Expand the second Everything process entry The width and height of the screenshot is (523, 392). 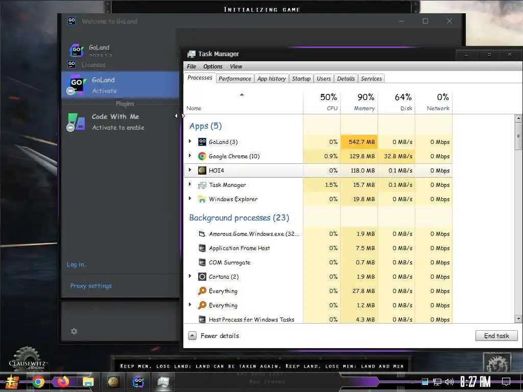point(190,305)
